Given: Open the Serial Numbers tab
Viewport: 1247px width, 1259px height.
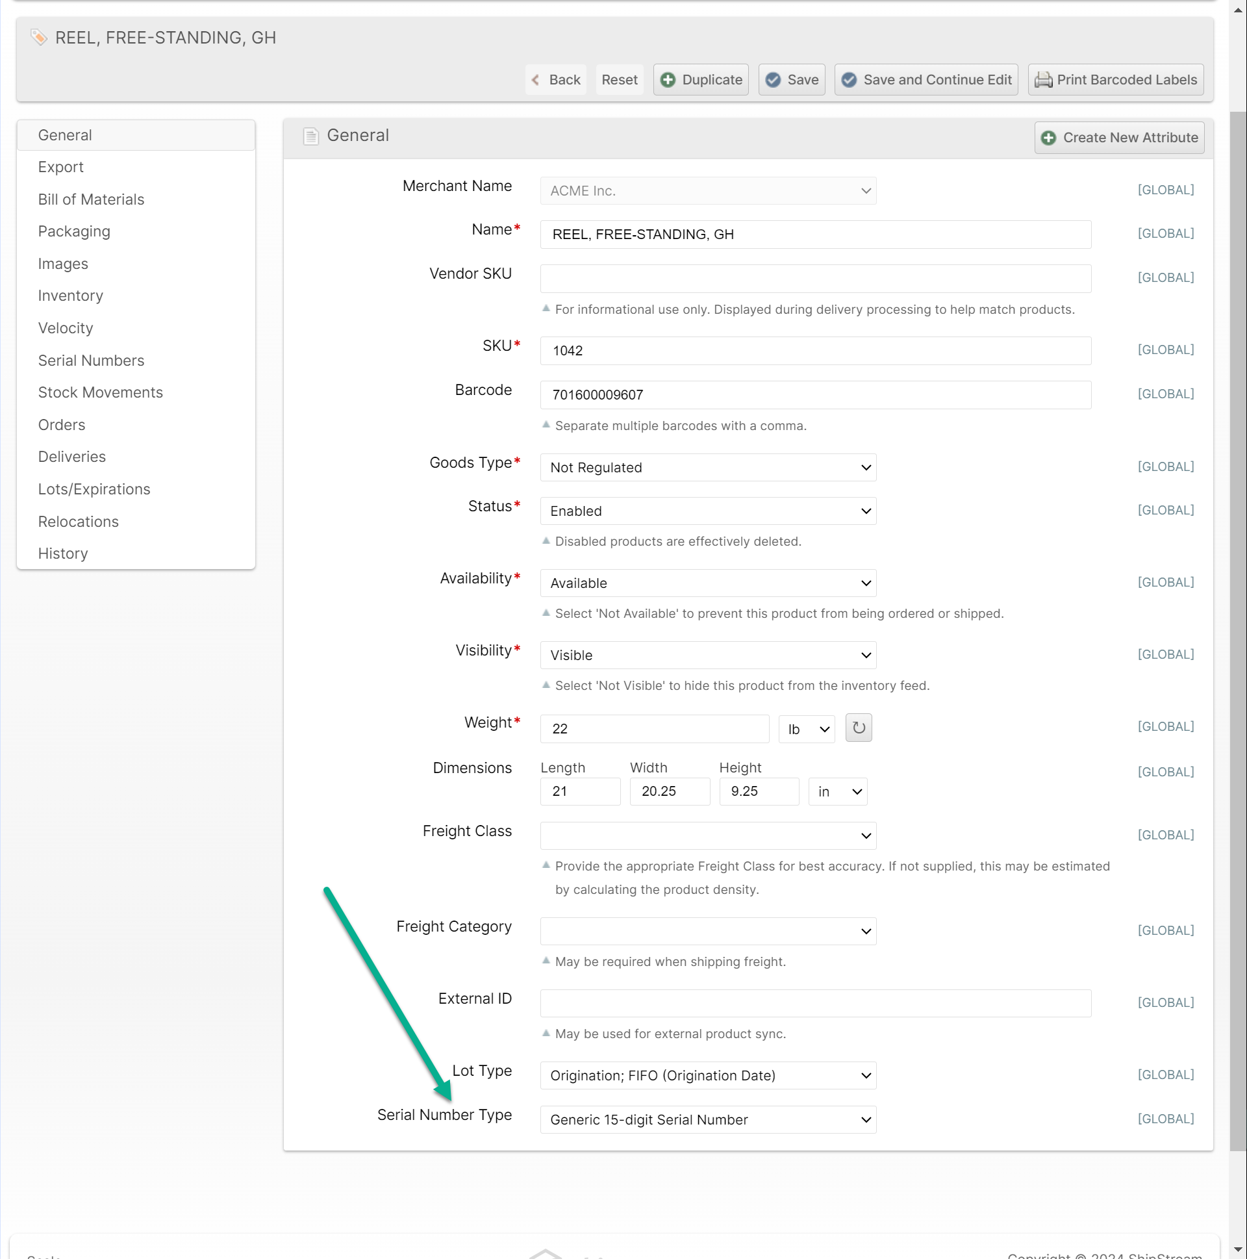Looking at the screenshot, I should tap(91, 361).
